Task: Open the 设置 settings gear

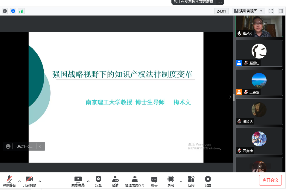Action: 208,181
